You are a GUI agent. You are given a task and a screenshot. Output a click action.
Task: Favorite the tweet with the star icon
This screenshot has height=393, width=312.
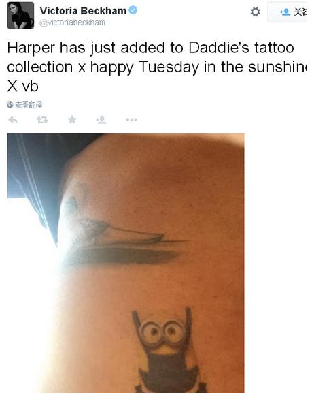point(72,119)
